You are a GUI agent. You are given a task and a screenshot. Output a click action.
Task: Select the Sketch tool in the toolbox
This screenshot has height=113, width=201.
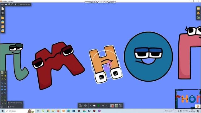(2, 73)
